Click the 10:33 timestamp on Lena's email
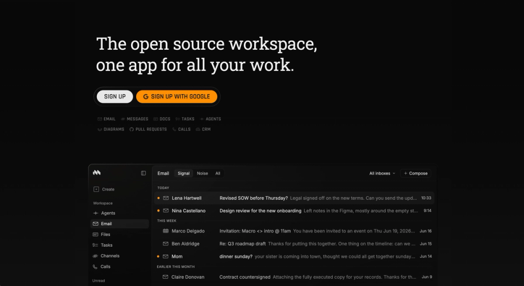Screen dimensions: 524x286 [426, 198]
